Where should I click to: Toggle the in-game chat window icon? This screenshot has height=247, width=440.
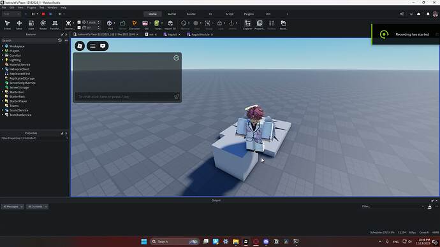103,46
